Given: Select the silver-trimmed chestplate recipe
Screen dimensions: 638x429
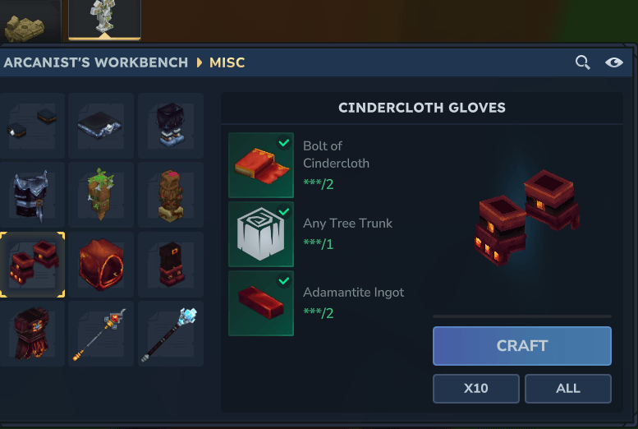Looking at the screenshot, I should [32, 195].
